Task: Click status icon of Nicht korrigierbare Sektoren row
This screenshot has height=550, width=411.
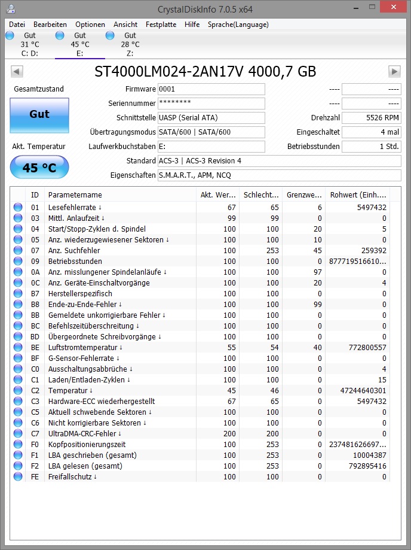Action: coord(18,423)
